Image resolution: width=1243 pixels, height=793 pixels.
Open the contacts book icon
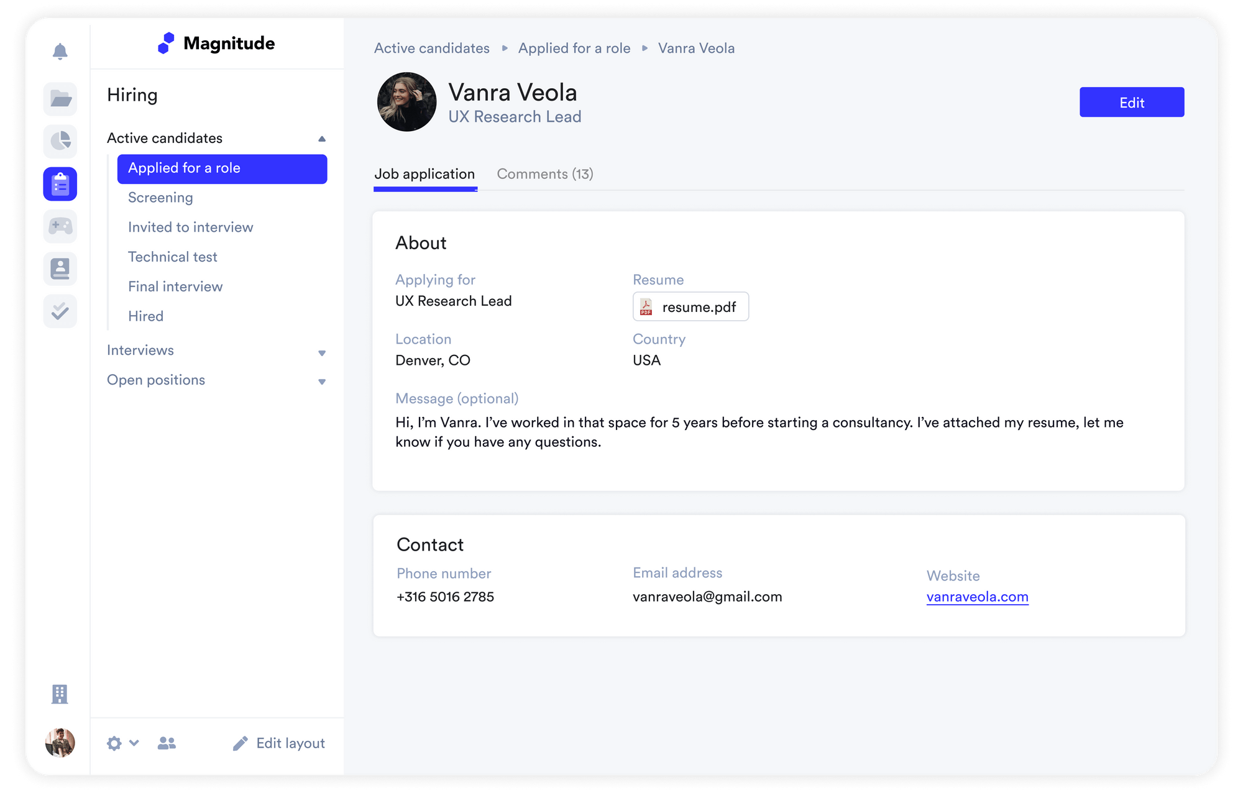coord(60,268)
